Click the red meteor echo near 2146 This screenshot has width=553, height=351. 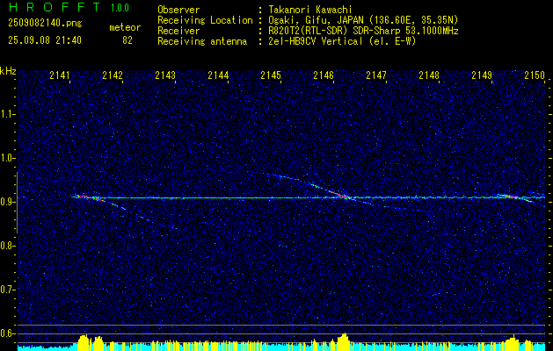coord(343,196)
